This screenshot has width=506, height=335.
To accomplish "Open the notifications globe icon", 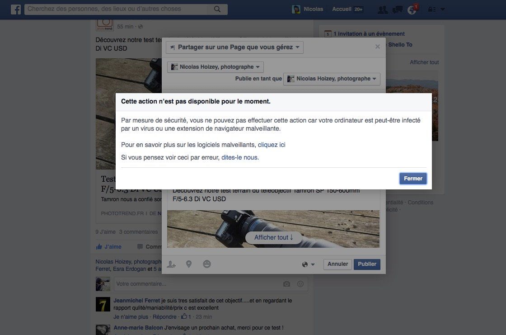I will click(412, 10).
